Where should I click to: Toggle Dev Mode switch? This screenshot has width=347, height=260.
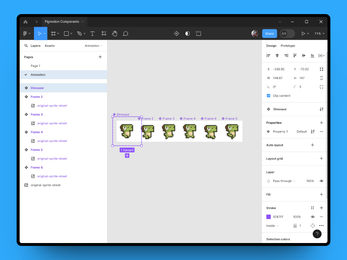point(287,34)
